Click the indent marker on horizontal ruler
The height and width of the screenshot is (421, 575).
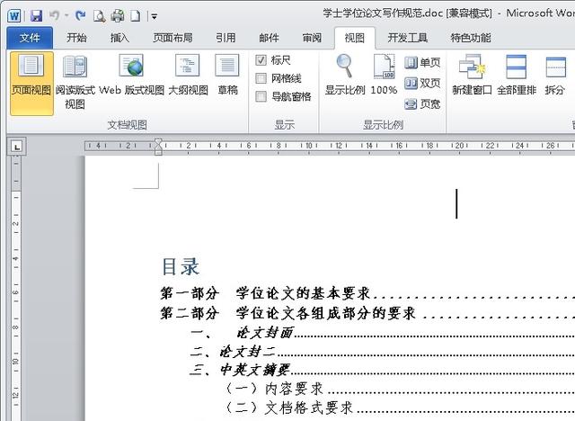click(158, 147)
